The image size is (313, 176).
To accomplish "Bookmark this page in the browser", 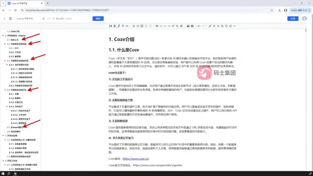I will point(272,10).
